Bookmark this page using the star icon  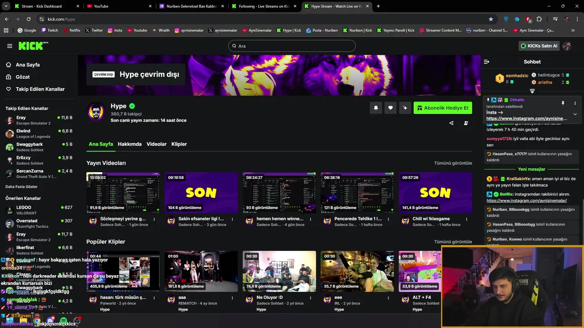point(491,19)
